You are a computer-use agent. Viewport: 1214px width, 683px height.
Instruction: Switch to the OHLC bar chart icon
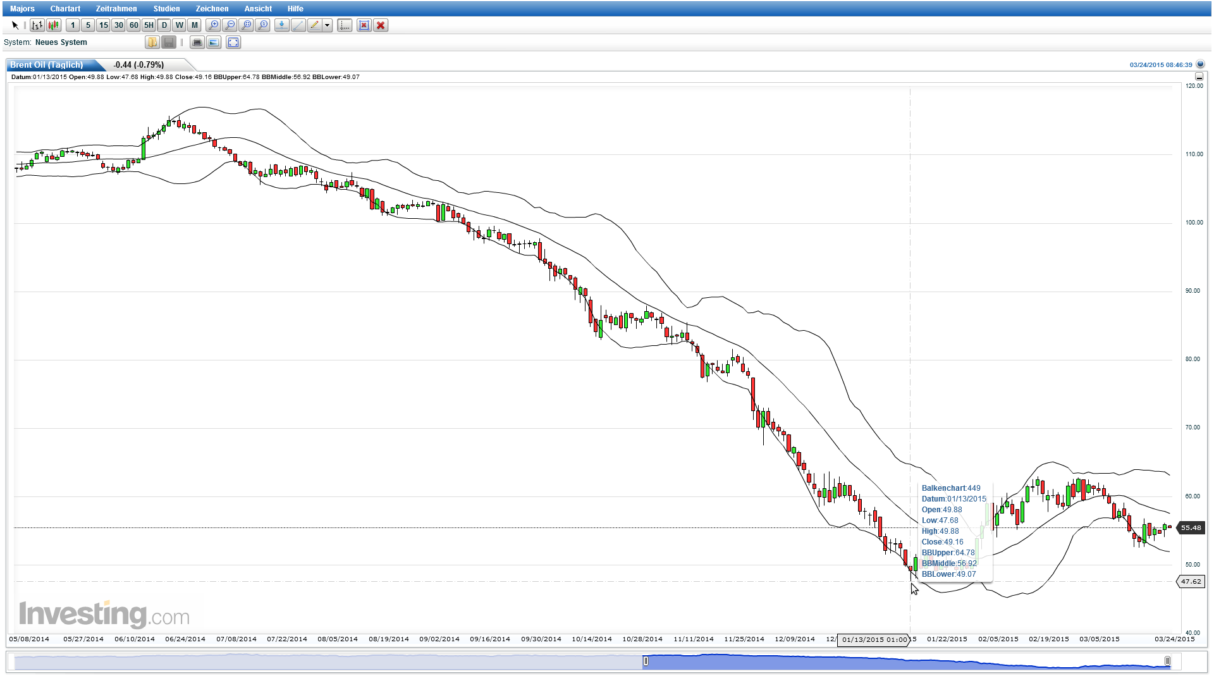[x=37, y=25]
